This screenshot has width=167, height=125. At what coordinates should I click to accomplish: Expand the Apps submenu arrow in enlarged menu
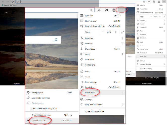(x=122, y=54)
